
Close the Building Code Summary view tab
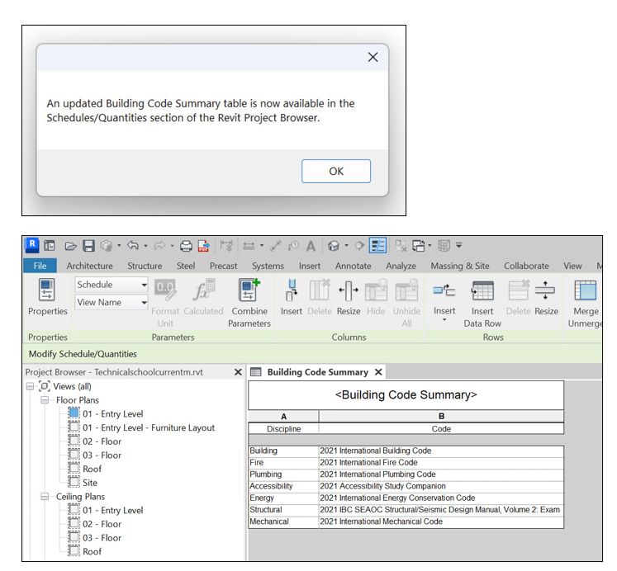pyautogui.click(x=378, y=372)
